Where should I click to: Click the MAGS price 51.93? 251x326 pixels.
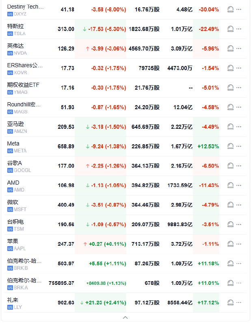[67, 107]
